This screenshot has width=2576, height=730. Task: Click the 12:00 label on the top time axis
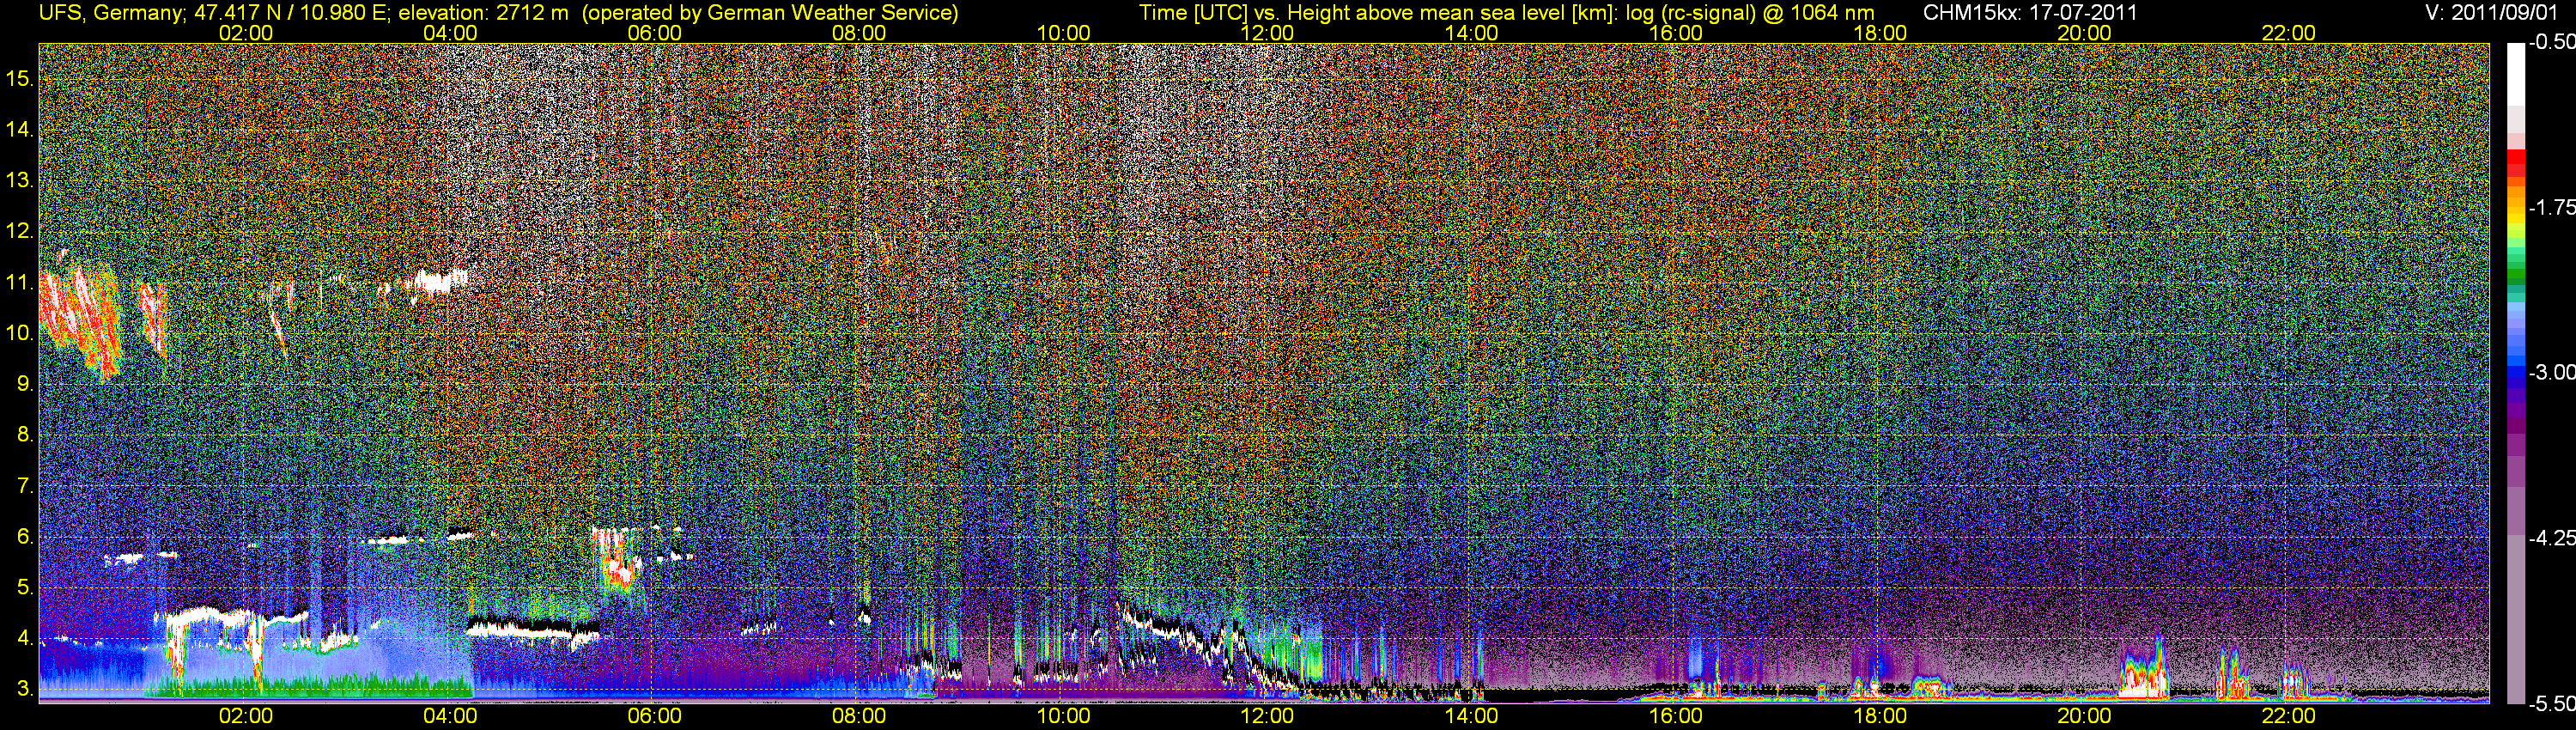click(x=1267, y=33)
